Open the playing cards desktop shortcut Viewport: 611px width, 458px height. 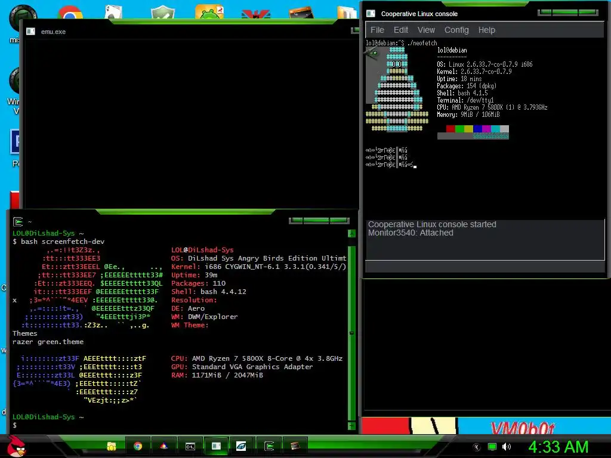[x=114, y=12]
